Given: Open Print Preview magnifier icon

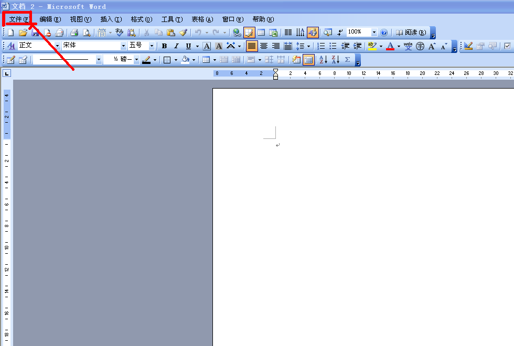Looking at the screenshot, I should 87,33.
